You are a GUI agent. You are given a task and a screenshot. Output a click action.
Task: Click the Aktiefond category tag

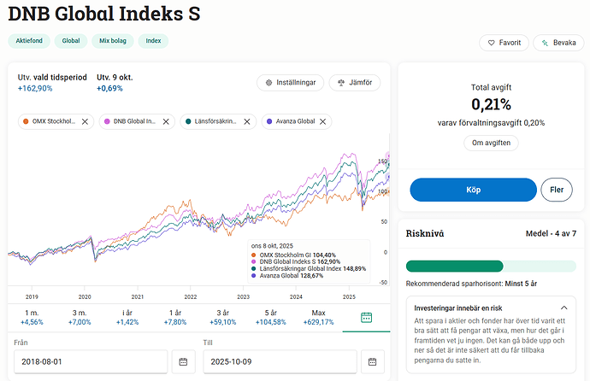tap(28, 40)
